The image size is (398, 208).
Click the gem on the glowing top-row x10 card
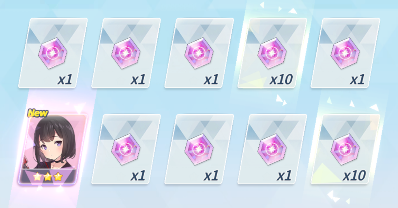[272, 53]
